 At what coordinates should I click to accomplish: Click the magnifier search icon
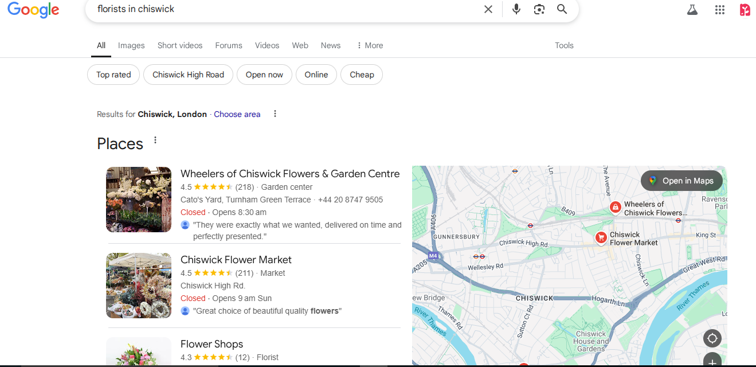click(562, 9)
